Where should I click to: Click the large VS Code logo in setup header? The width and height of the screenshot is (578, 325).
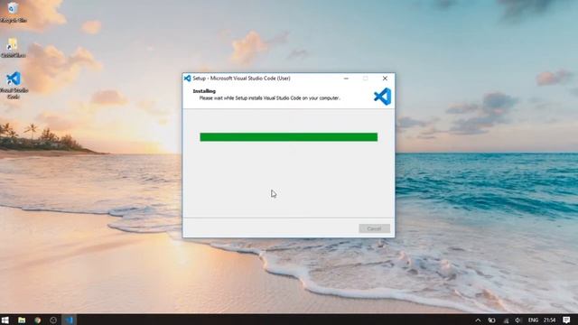[382, 97]
